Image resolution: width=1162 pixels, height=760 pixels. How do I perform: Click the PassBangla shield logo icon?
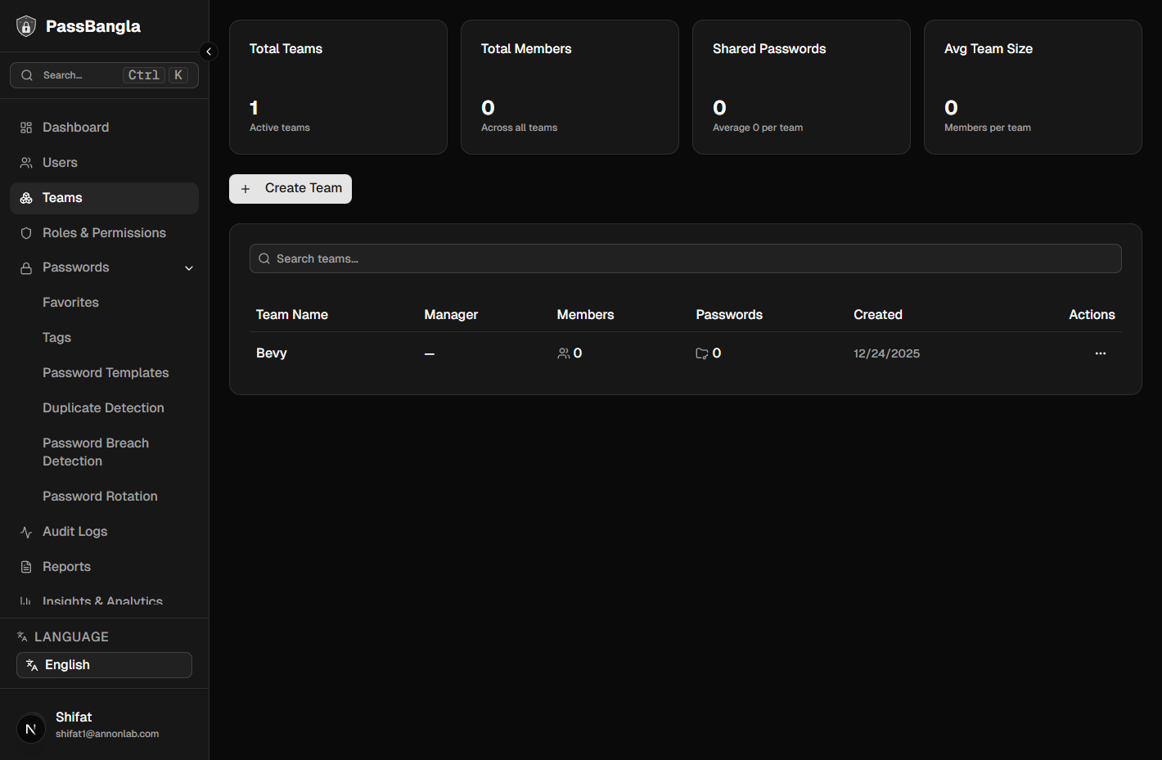26,27
